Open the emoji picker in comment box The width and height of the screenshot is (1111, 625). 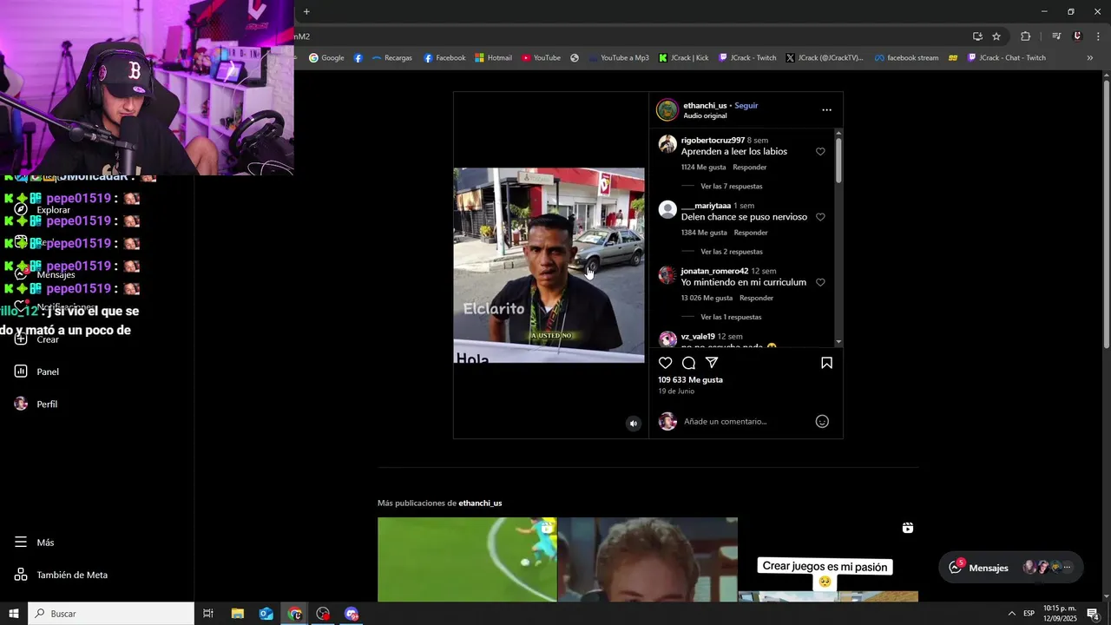(x=822, y=421)
